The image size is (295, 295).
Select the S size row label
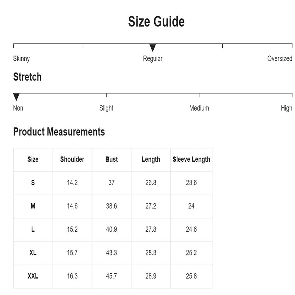(x=33, y=183)
